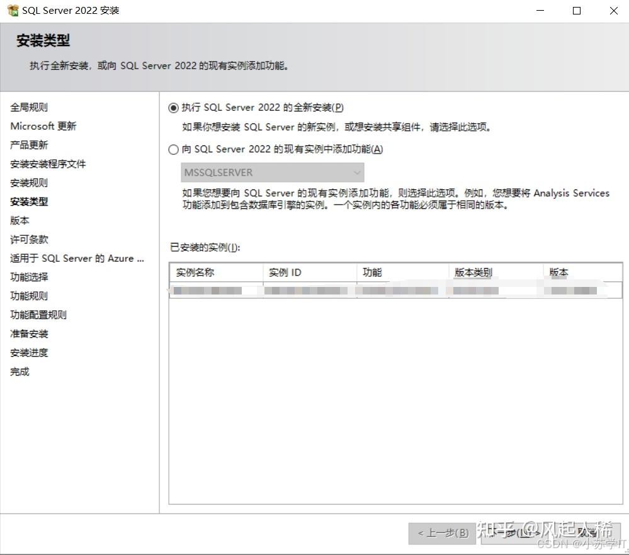Select Microsoft 更新 step in sidebar
629x555 pixels.
tap(43, 126)
